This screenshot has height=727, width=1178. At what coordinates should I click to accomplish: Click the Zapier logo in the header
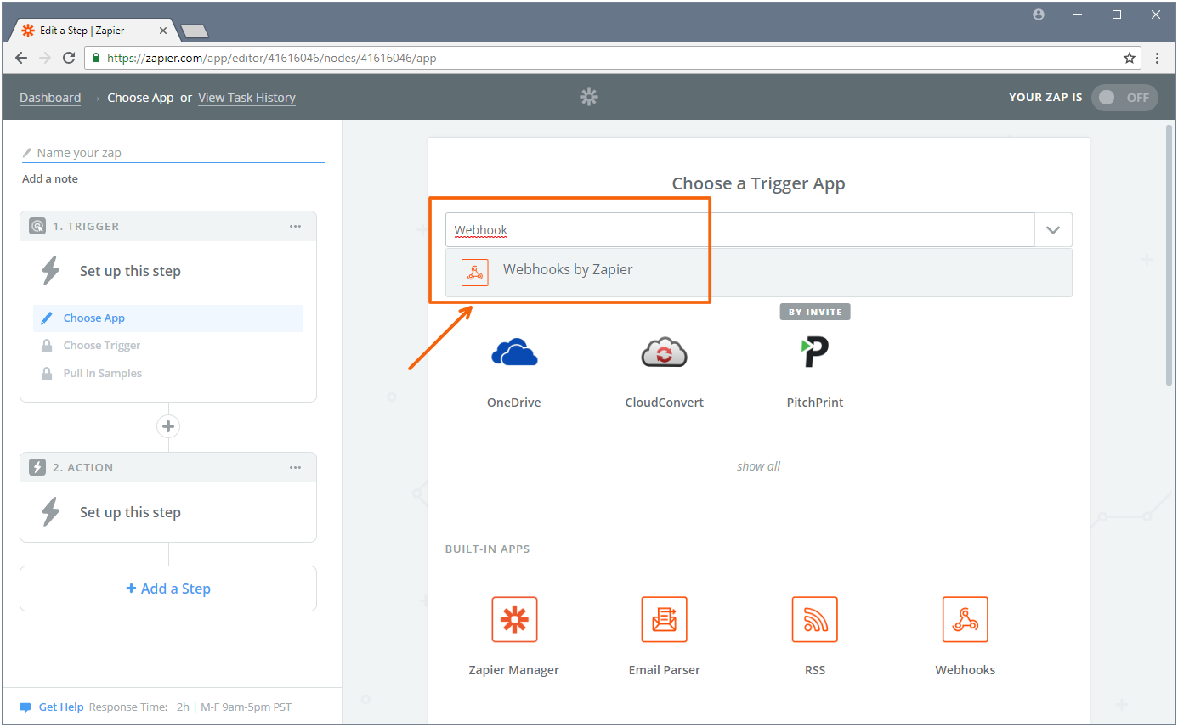point(588,97)
